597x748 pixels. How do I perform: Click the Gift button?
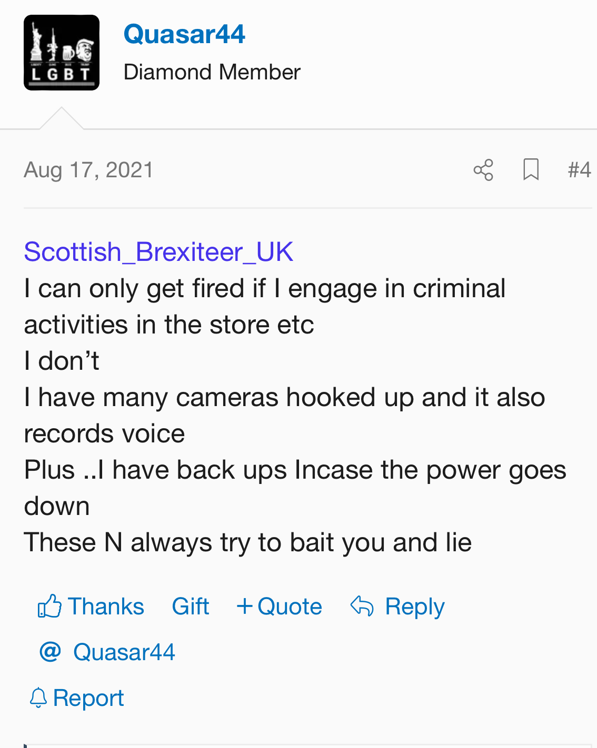191,607
